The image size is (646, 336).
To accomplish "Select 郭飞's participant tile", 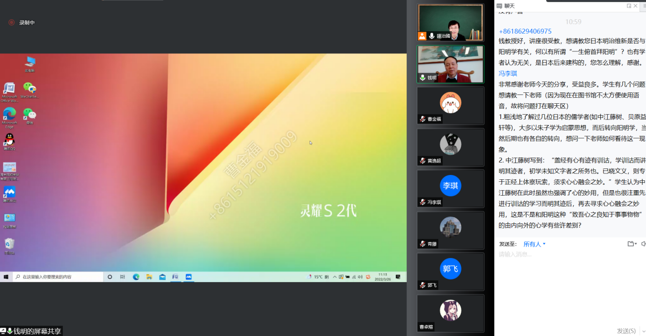I will [450, 271].
